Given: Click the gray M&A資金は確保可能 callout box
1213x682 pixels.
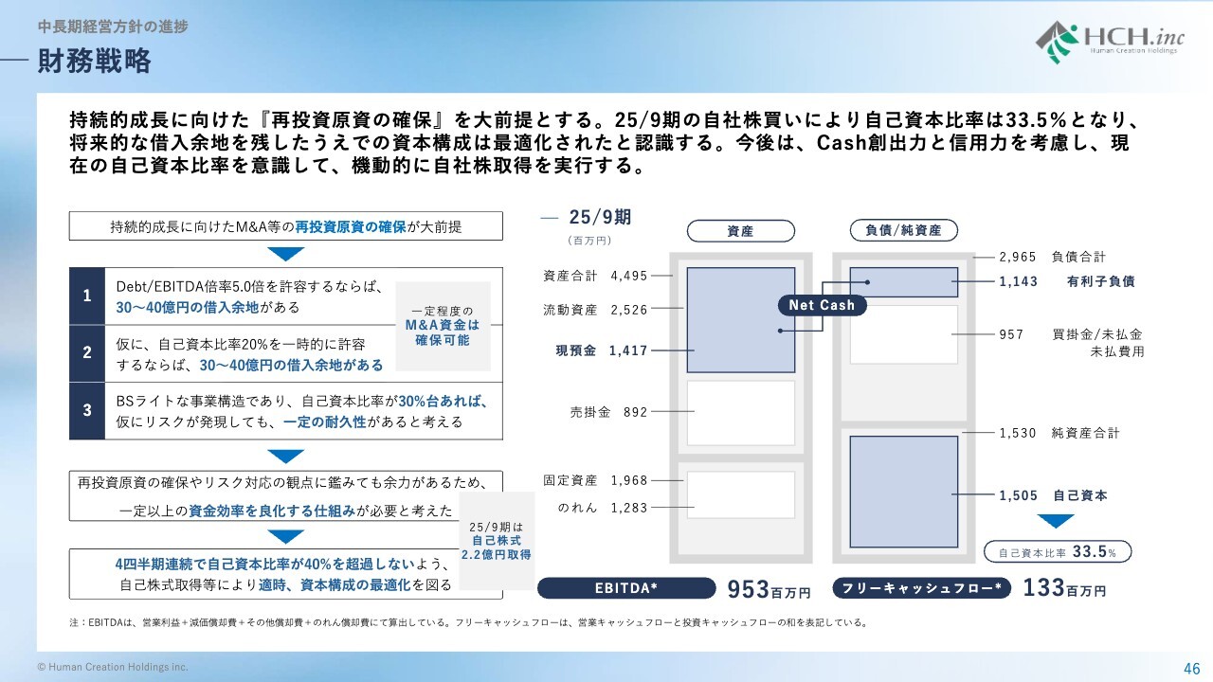Looking at the screenshot, I should tap(442, 325).
